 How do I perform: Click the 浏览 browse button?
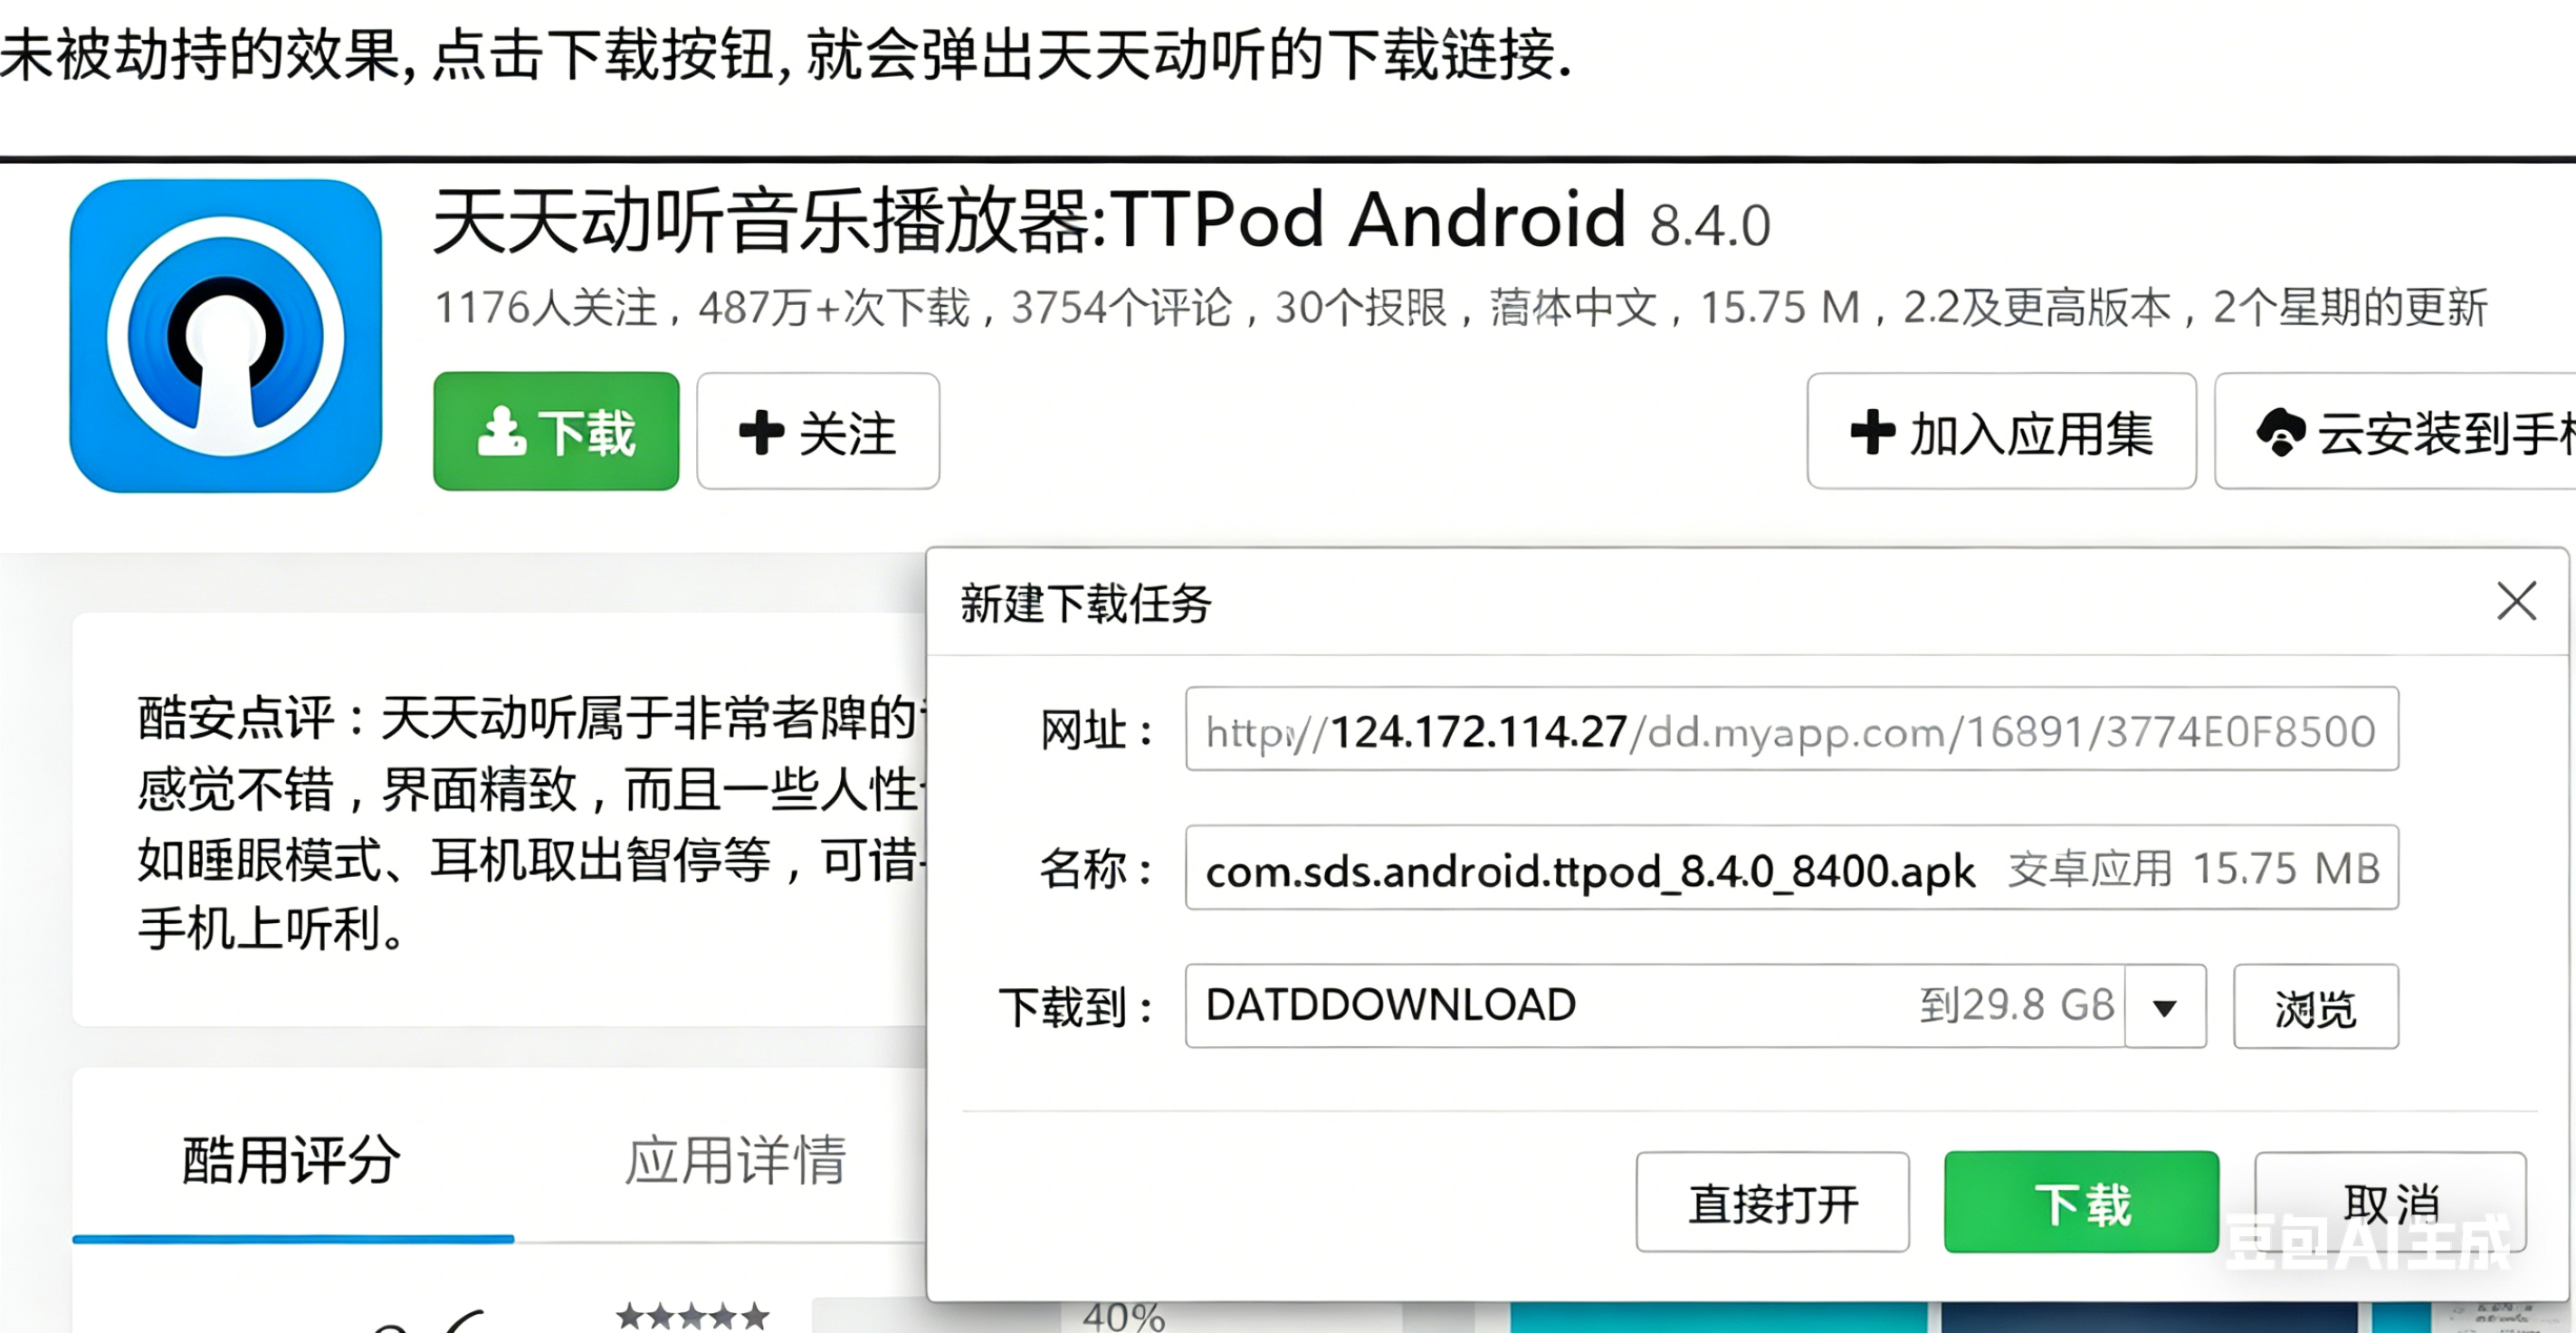click(x=2315, y=1007)
